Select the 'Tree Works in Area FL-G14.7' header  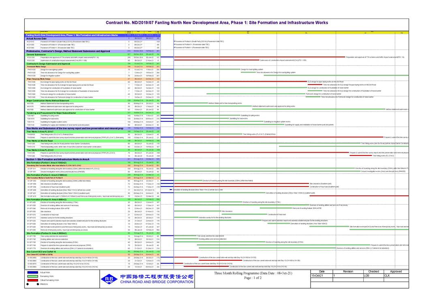(92, 132)
